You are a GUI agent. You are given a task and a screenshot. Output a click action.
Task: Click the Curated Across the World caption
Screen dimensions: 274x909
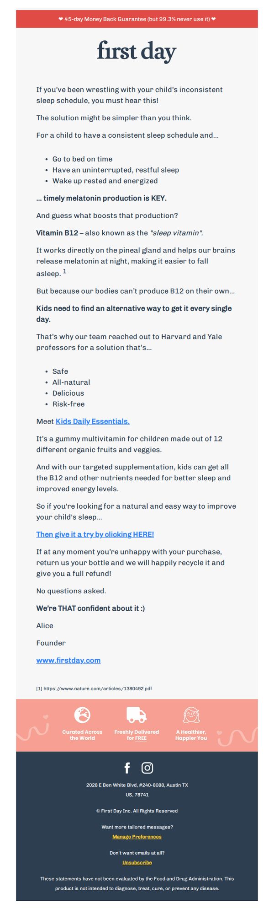tap(82, 735)
